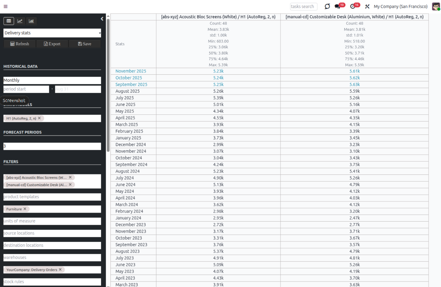Remove the H1 (AutoReg, 2, n) stats model
The width and height of the screenshot is (441, 287).
coord(39,118)
